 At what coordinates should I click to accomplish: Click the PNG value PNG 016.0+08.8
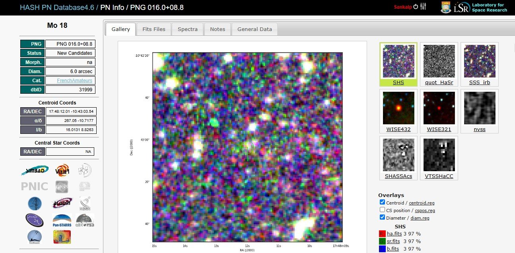[70, 44]
